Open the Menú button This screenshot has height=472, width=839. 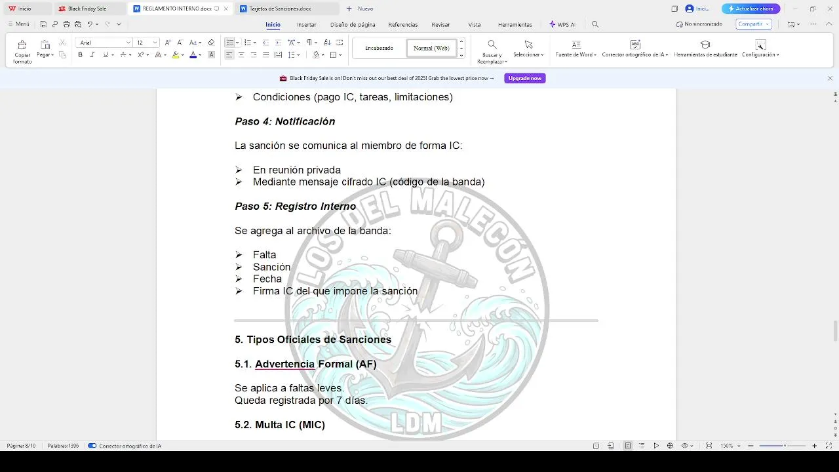pos(18,24)
